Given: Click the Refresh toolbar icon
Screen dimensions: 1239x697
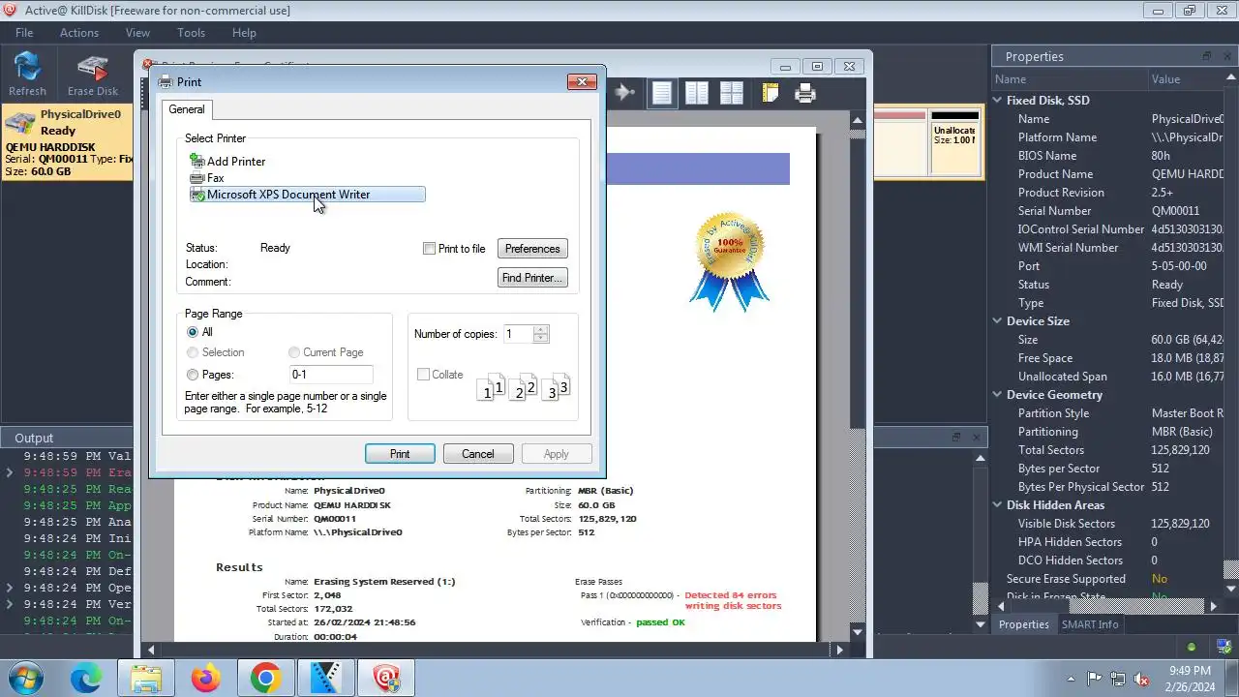Looking at the screenshot, I should pyautogui.click(x=27, y=75).
